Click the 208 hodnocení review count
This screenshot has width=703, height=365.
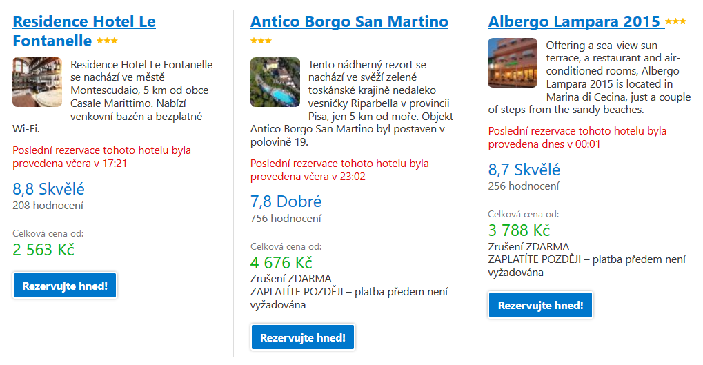pyautogui.click(x=48, y=206)
